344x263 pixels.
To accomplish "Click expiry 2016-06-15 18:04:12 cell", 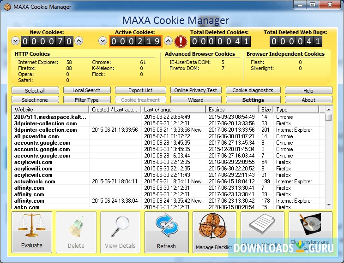I will click(232, 181).
